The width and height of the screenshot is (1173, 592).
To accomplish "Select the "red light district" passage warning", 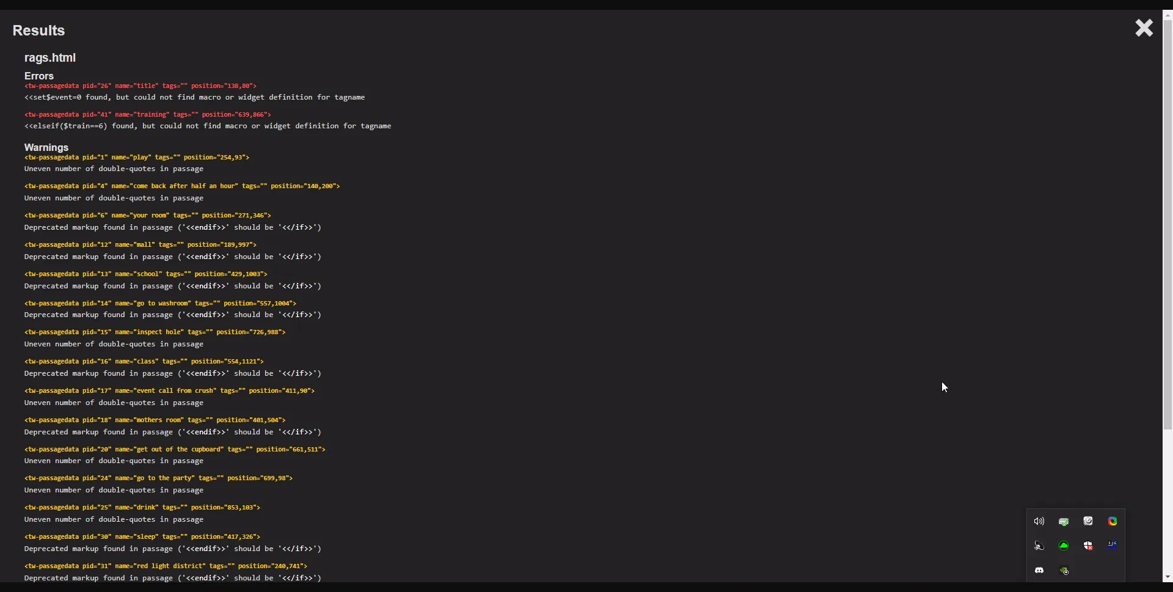I will [x=166, y=566].
